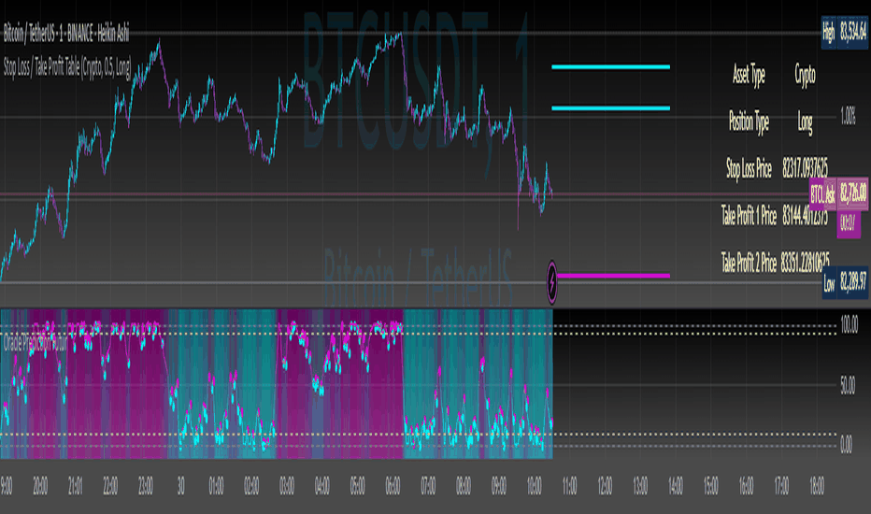Click the date label 30 on time axis
The width and height of the screenshot is (871, 514).
(x=180, y=486)
